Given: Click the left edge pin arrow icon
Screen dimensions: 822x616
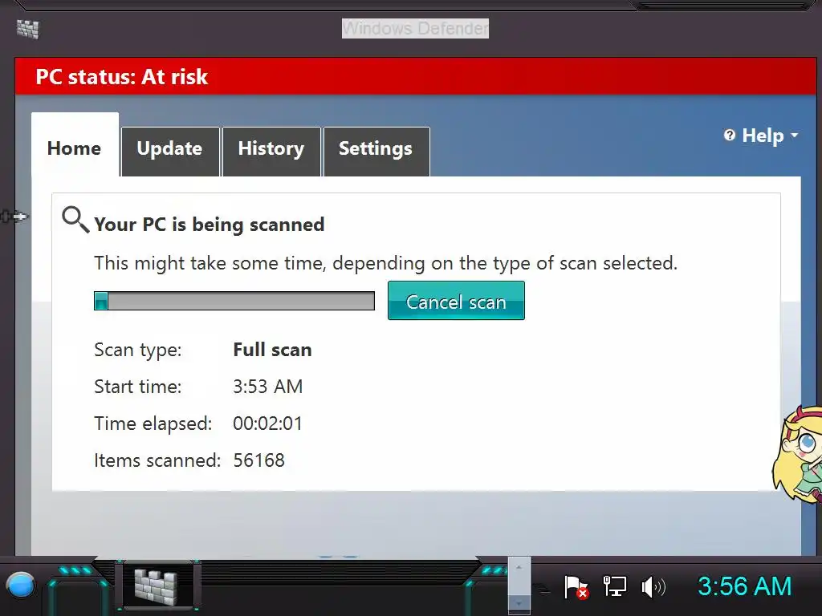Looking at the screenshot, I should 14,217.
